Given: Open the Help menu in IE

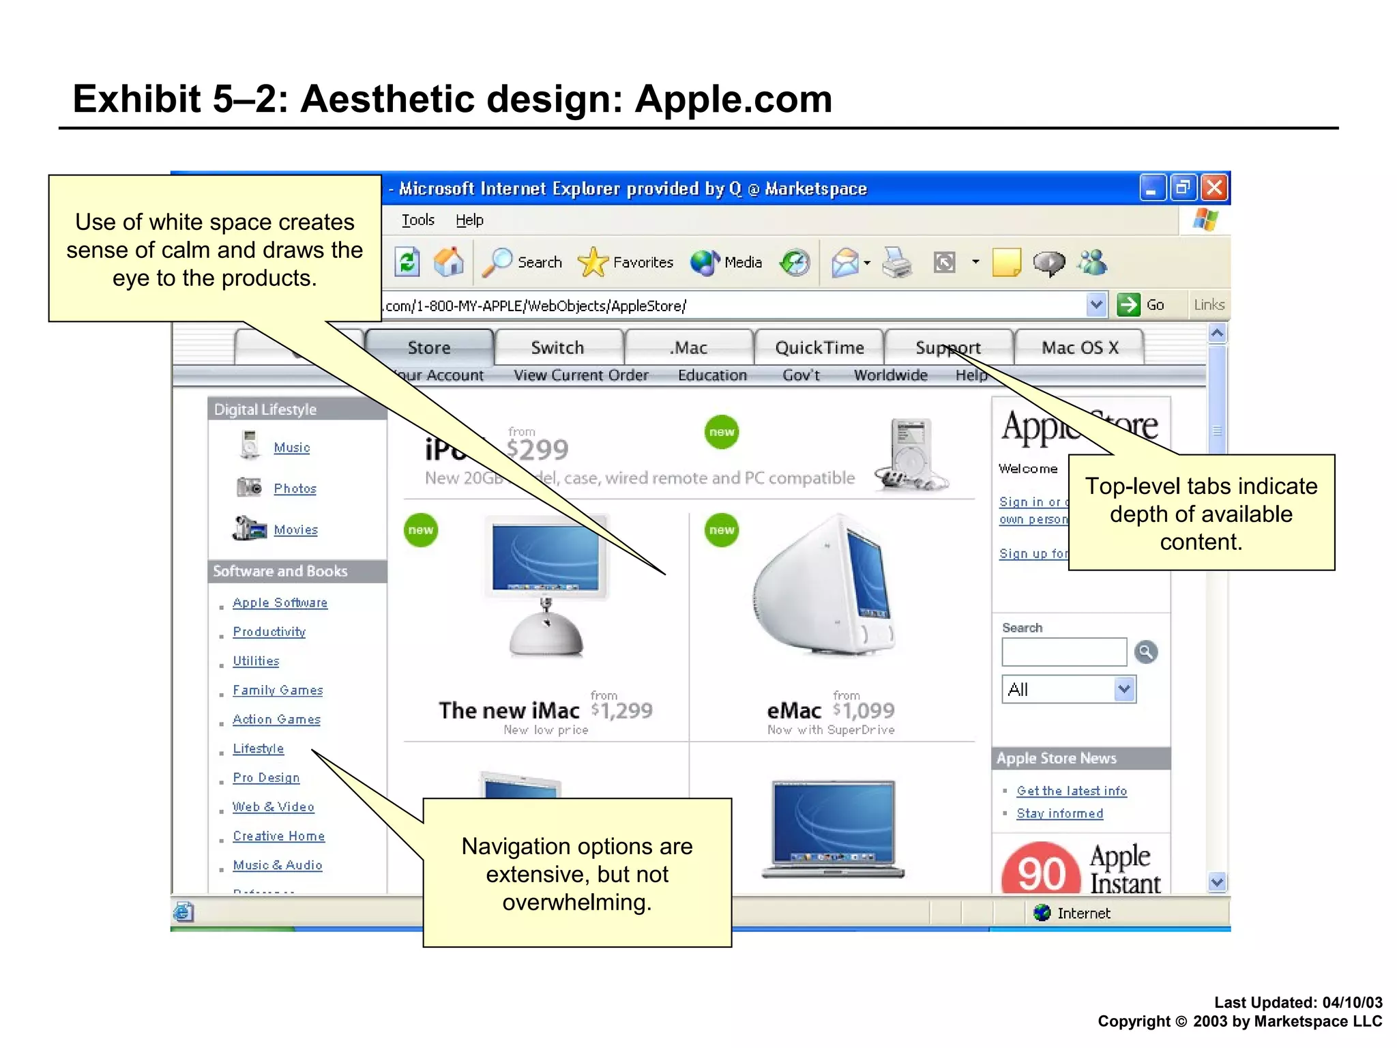Looking at the screenshot, I should point(469,220).
